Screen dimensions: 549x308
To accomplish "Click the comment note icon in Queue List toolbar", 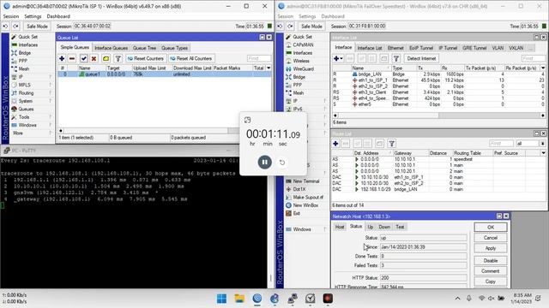I will 106,59.
